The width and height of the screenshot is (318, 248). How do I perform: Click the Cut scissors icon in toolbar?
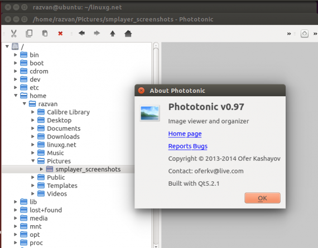14,33
